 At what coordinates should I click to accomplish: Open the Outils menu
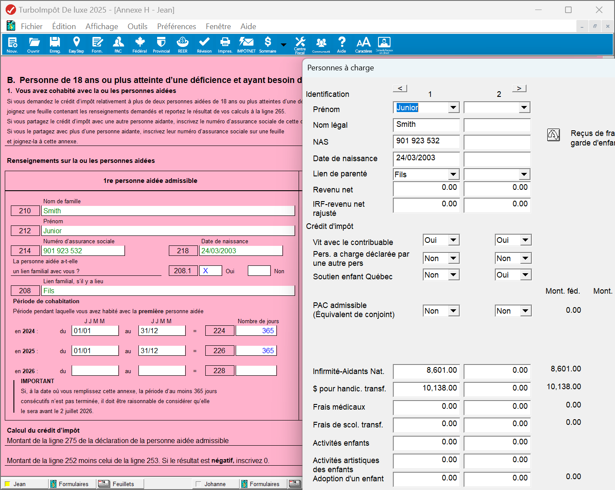(x=137, y=26)
